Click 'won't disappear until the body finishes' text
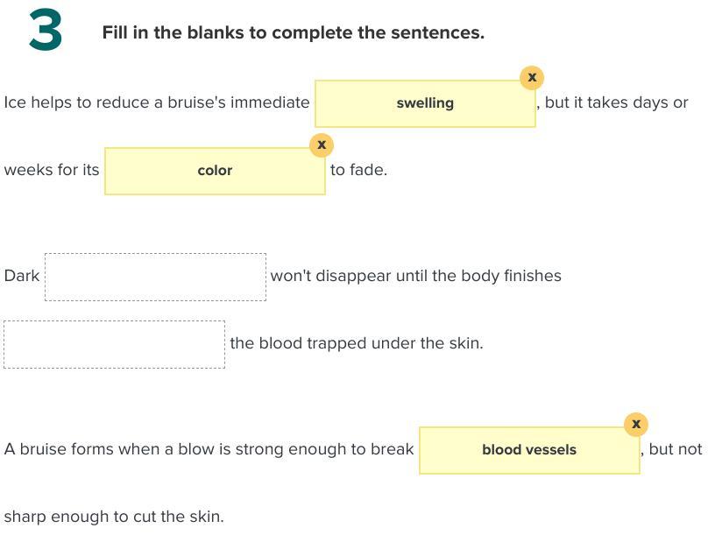 pyautogui.click(x=415, y=276)
